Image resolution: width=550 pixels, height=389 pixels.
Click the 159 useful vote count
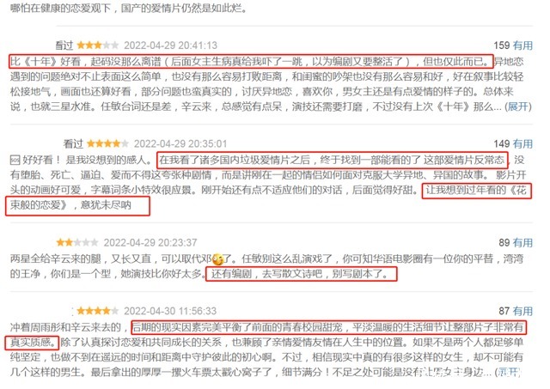pos(502,46)
